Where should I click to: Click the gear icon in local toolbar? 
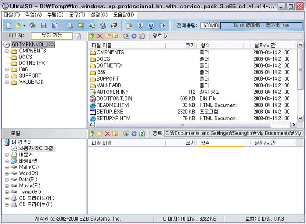point(134,133)
